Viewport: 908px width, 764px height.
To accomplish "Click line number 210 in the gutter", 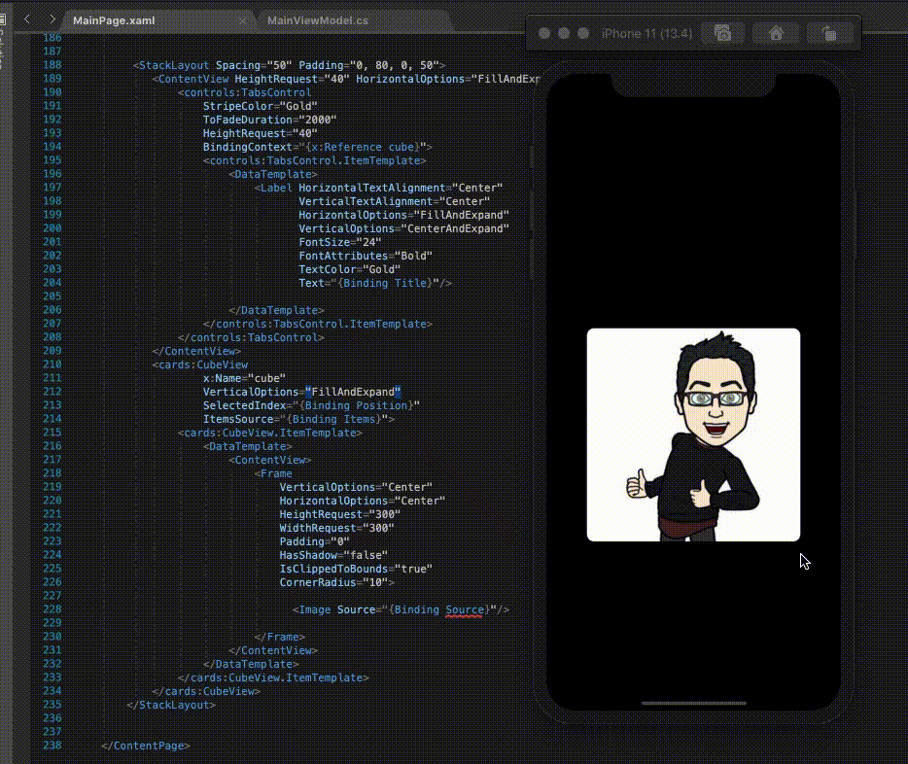I will [x=52, y=365].
